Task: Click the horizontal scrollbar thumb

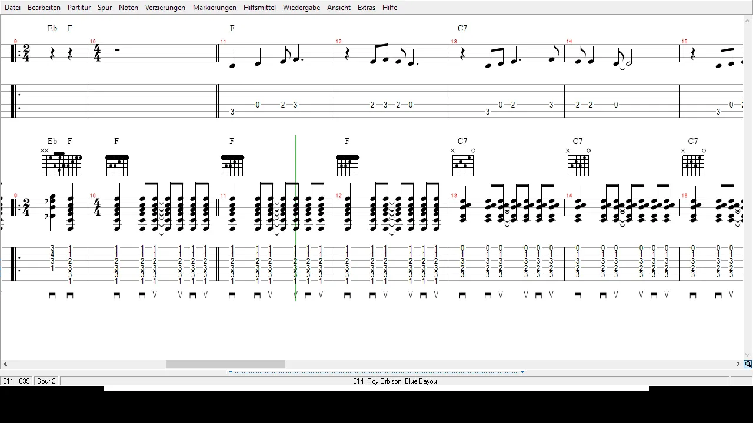Action: [225, 364]
